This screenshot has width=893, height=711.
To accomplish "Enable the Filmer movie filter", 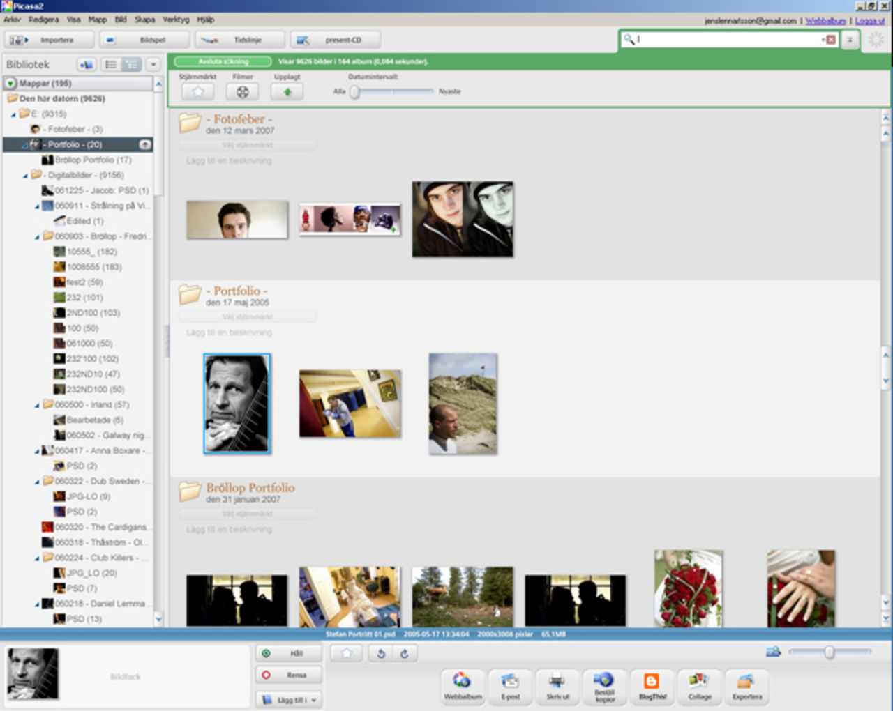I will [x=243, y=91].
